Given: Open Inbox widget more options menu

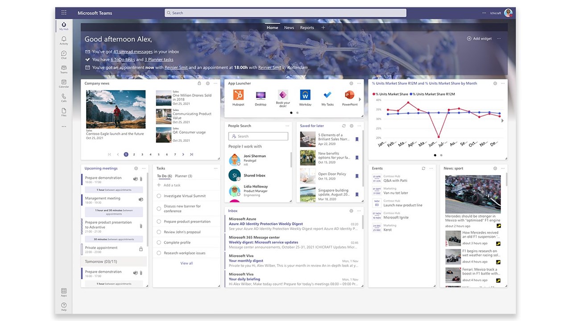Looking at the screenshot, I should [359, 211].
